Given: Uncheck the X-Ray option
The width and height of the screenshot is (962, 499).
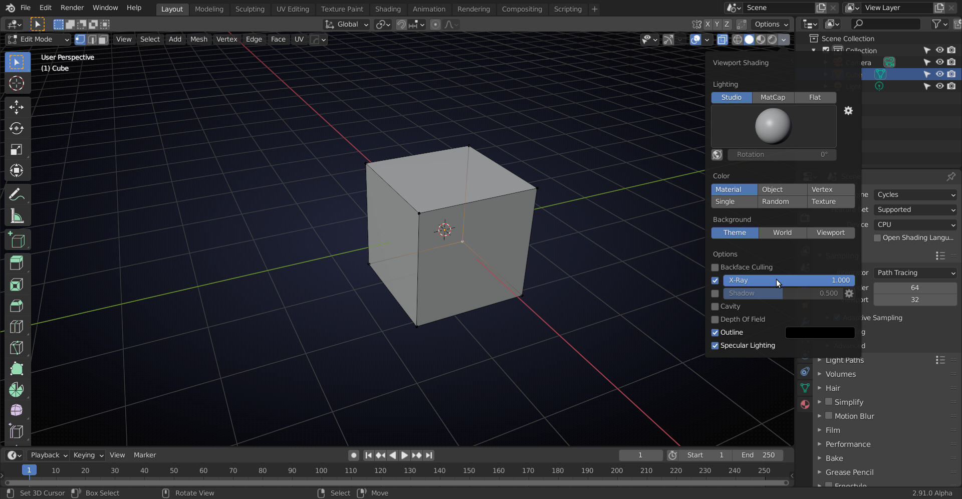Looking at the screenshot, I should [x=715, y=281].
